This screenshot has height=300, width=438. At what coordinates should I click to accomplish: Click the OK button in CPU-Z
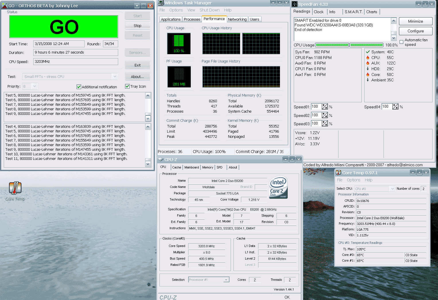[x=287, y=297]
